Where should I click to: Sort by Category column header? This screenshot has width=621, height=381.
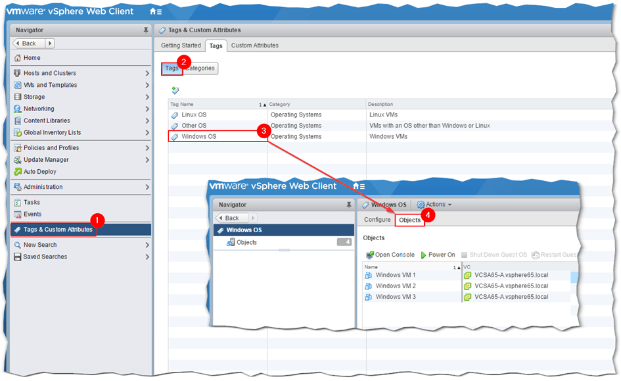(317, 104)
